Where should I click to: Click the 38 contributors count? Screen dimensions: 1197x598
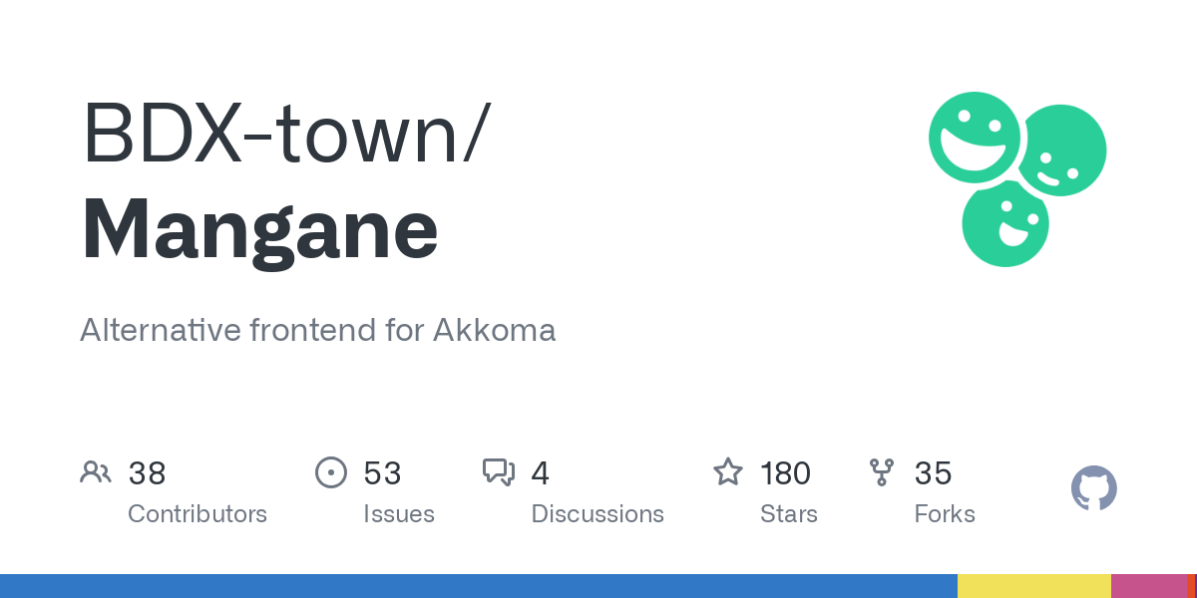147,472
